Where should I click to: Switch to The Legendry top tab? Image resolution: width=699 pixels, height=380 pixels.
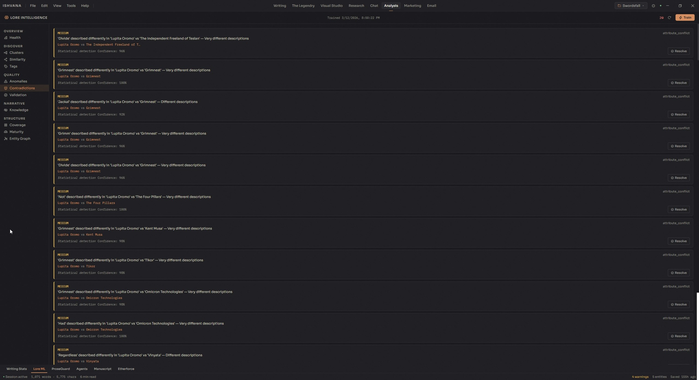303,6
